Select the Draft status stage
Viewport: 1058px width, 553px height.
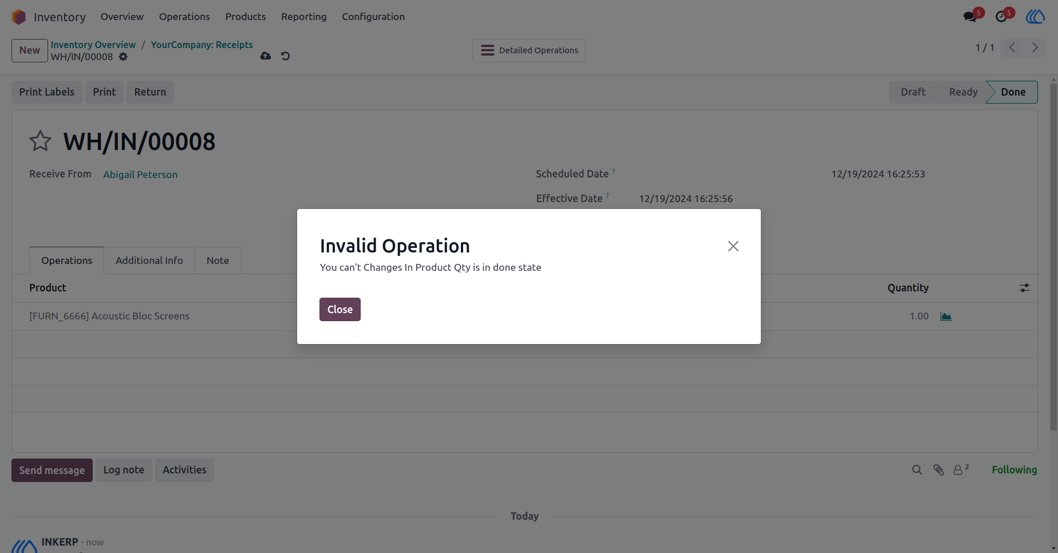tap(913, 92)
